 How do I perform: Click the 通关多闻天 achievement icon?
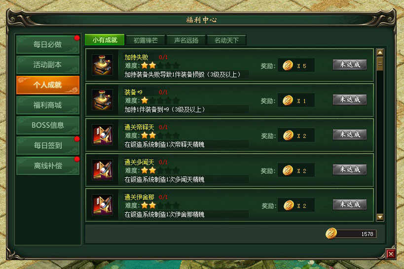point(102,169)
